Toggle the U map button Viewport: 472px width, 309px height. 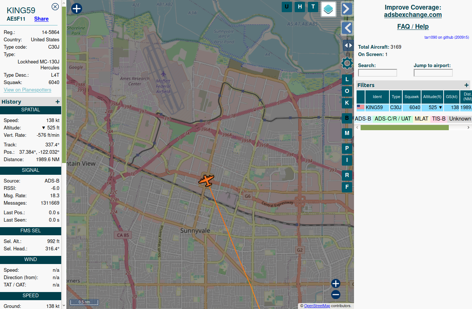tap(287, 7)
